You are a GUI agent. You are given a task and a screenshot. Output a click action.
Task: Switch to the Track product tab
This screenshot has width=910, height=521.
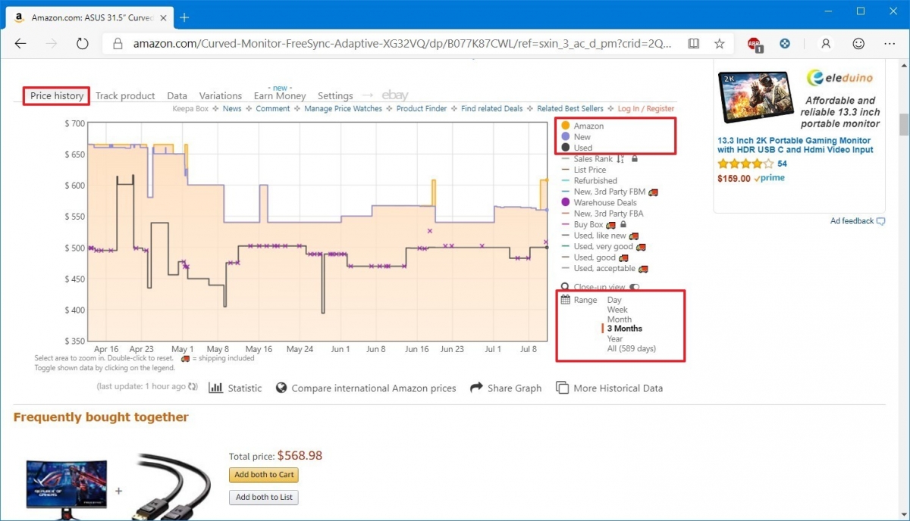125,96
